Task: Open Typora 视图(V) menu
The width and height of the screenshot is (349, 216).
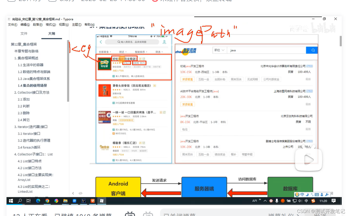Action: (x=64, y=25)
